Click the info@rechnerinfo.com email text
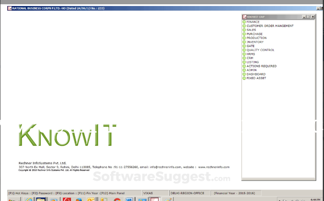Screen dimensions: 324x201 click(x=165, y=167)
